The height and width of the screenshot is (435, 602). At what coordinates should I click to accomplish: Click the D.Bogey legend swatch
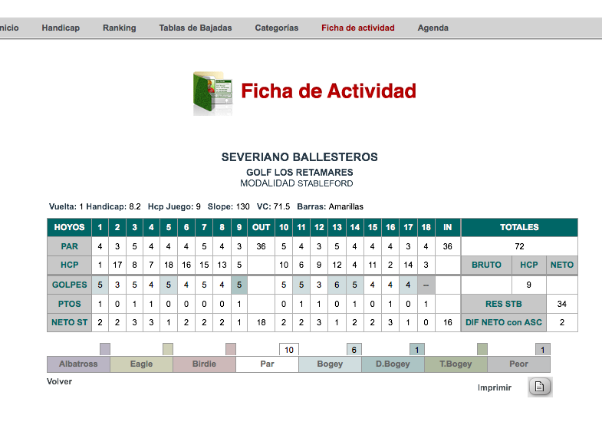pyautogui.click(x=393, y=364)
